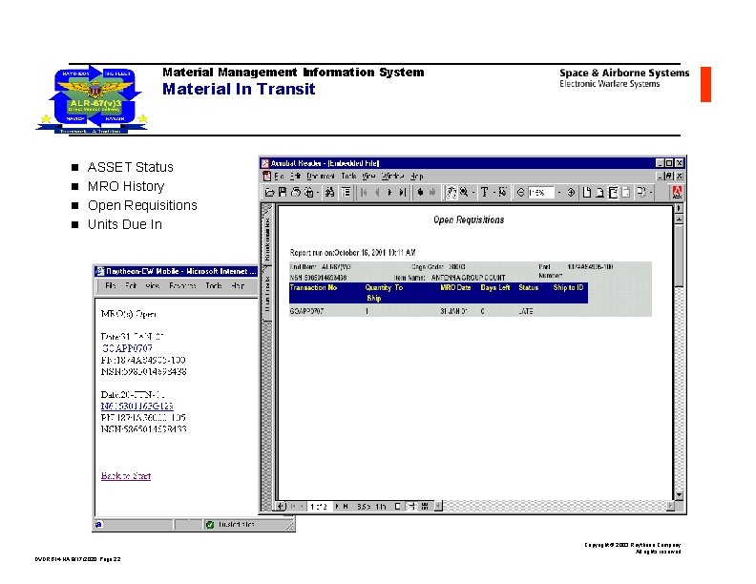756x584 pixels.
Task: Click the LATE status cell
Action: [526, 311]
